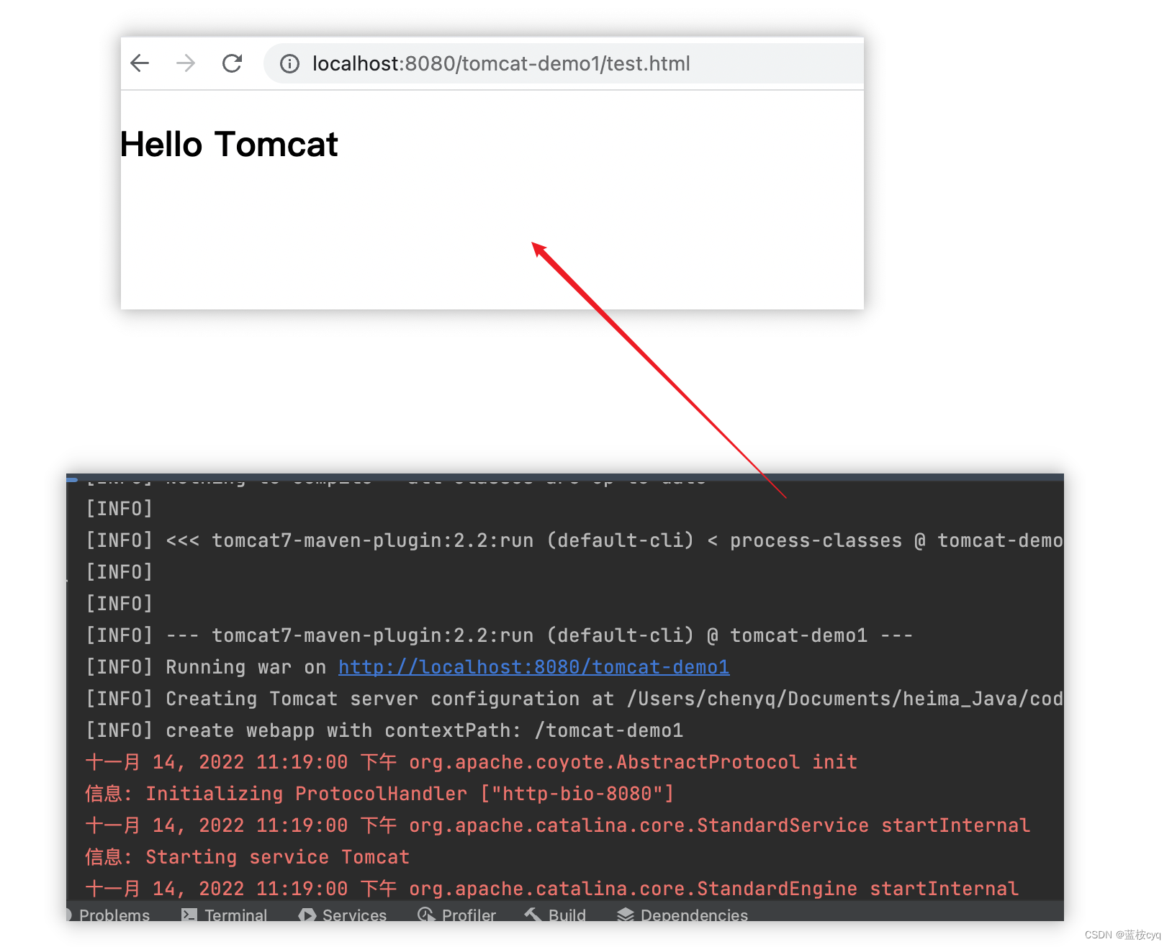Viewport: 1172px width, 947px height.
Task: Click the StandardService startInternal log line
Action: (558, 825)
